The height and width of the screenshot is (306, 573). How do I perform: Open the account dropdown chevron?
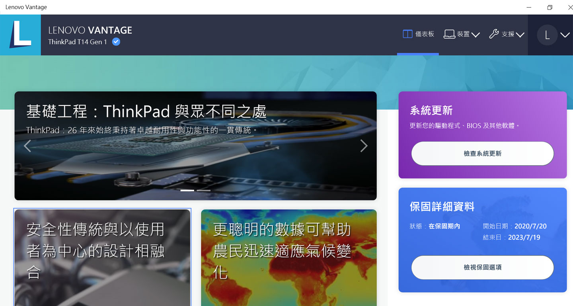(x=565, y=35)
